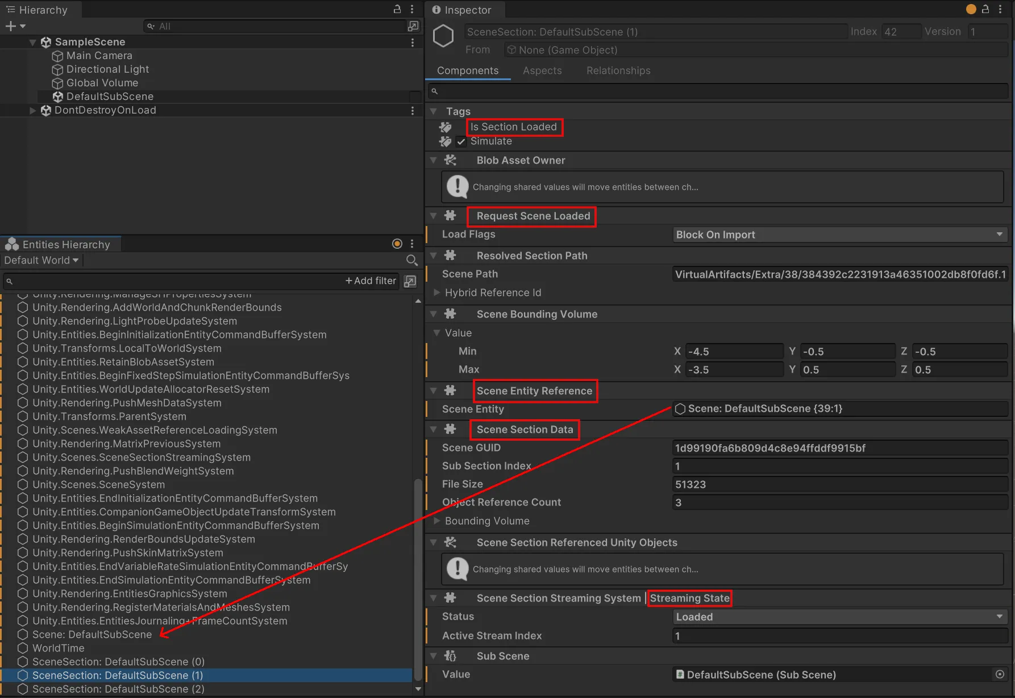This screenshot has height=698, width=1015.
Task: Switch to the Relationships tab
Action: pos(618,70)
